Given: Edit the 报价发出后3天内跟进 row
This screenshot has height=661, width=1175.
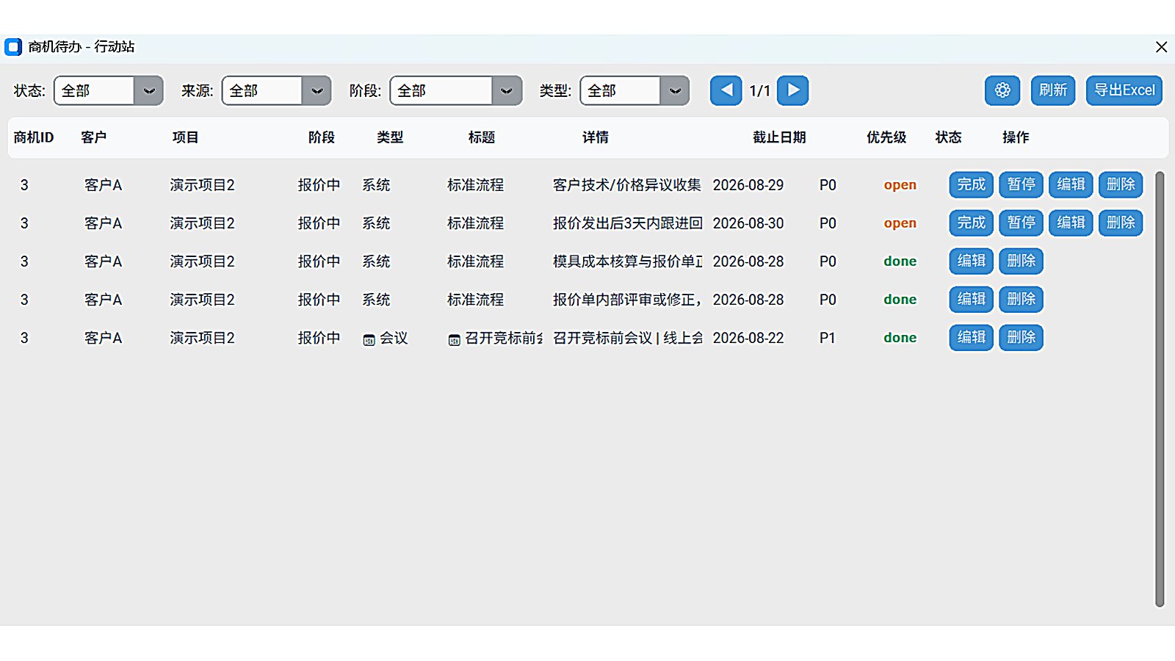Looking at the screenshot, I should [x=1071, y=223].
